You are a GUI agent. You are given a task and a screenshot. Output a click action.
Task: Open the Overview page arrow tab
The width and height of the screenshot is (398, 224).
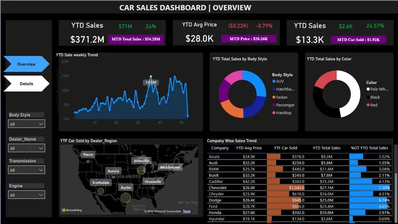click(x=26, y=64)
